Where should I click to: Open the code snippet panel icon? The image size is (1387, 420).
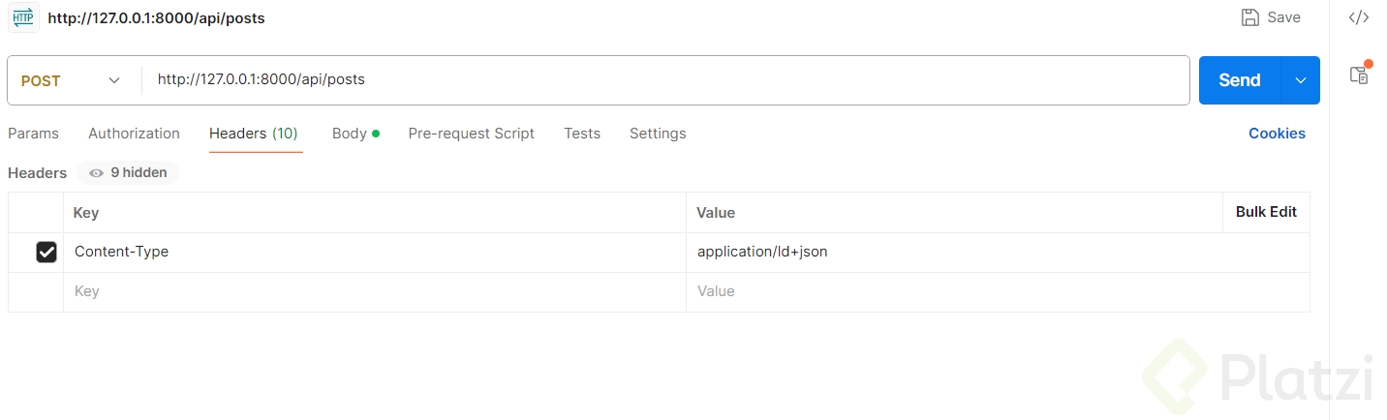tap(1359, 17)
